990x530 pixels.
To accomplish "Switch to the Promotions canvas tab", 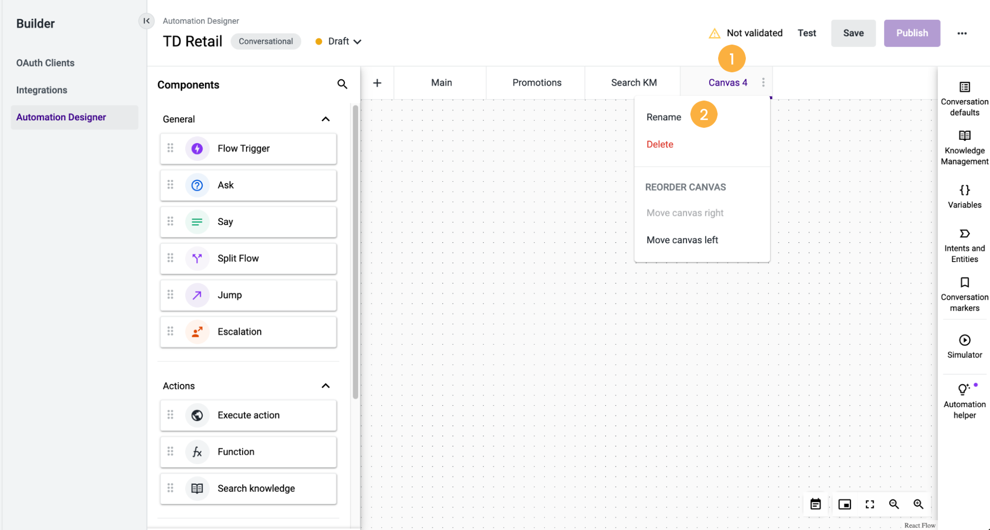I will pos(536,83).
